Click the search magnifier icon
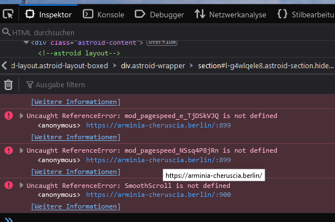The width and height of the screenshot is (335, 222). (6, 32)
